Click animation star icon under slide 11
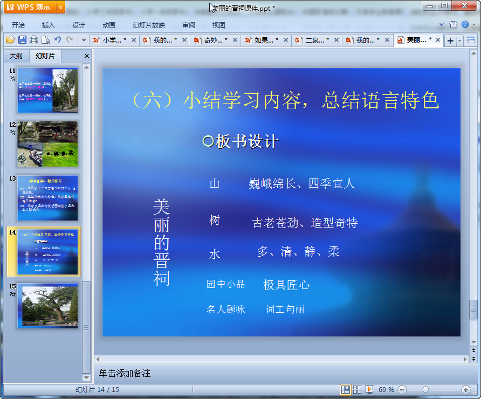 (x=12, y=79)
